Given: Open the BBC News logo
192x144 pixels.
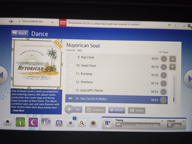Looking at the screenshot, I should (63, 23).
